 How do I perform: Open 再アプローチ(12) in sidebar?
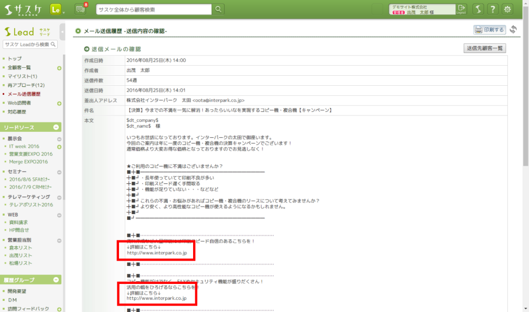(x=26, y=85)
